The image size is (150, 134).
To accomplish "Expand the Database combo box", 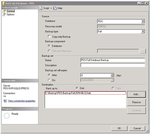I will click(143, 21).
